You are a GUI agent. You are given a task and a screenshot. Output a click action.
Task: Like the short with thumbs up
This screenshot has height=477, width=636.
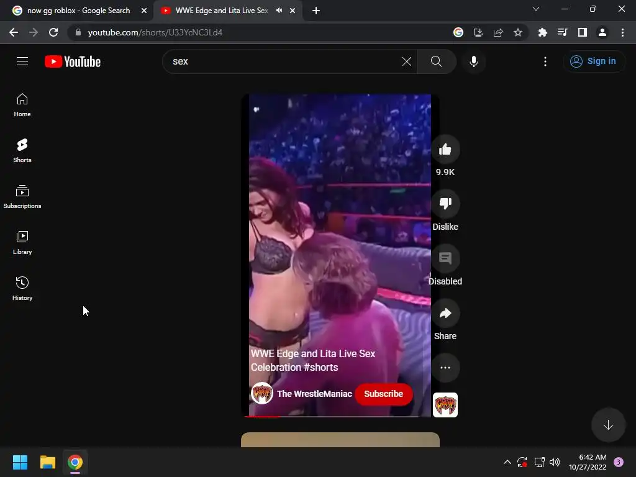pos(445,149)
